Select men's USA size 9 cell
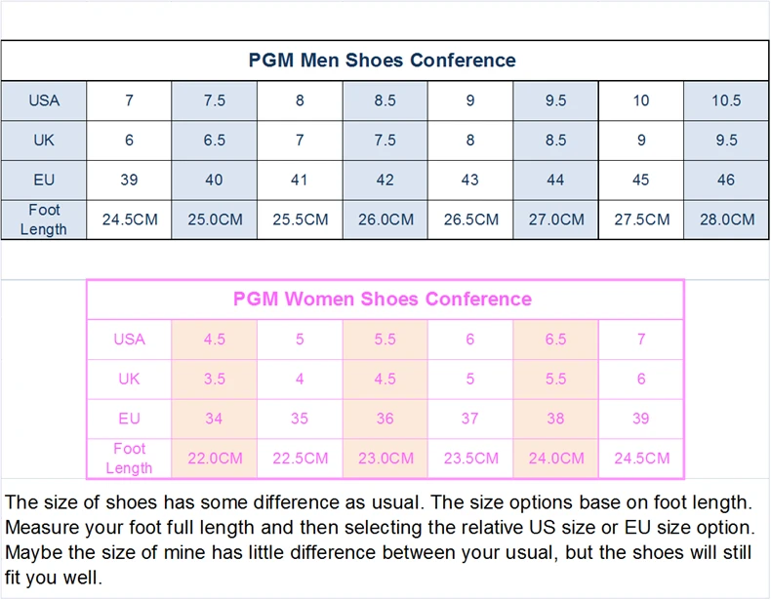This screenshot has width=771, height=600. click(470, 100)
